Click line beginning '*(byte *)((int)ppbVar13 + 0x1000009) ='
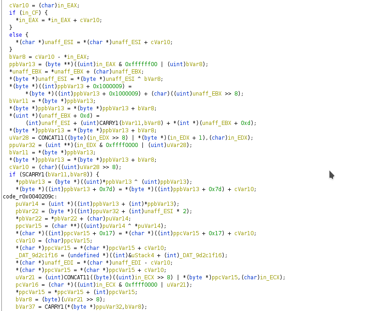The height and width of the screenshot is (311, 368). click(x=70, y=86)
